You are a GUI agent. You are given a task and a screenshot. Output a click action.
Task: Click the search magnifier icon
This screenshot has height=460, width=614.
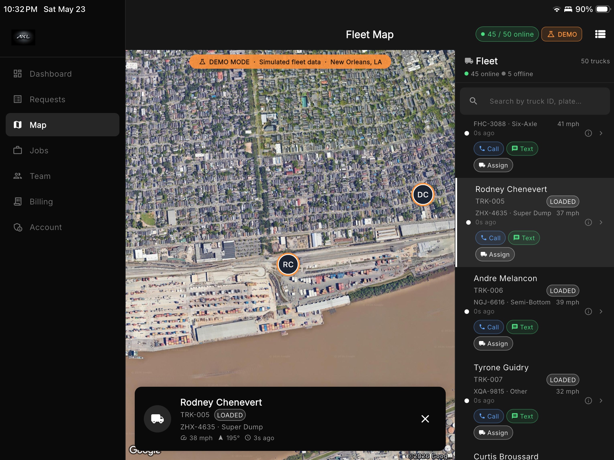[473, 101]
